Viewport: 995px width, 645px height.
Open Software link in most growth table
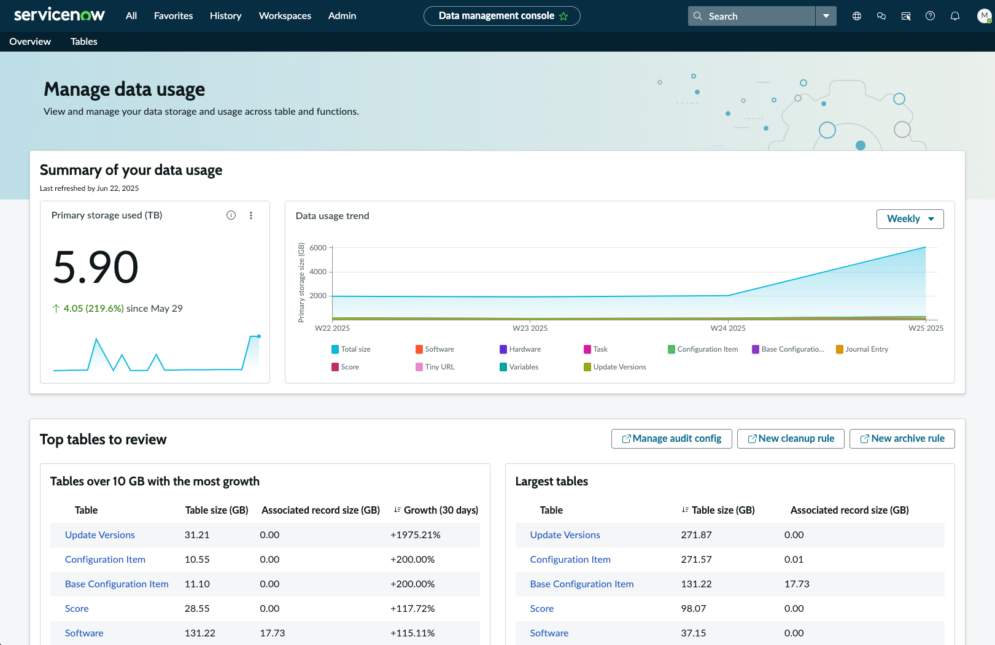click(x=84, y=633)
